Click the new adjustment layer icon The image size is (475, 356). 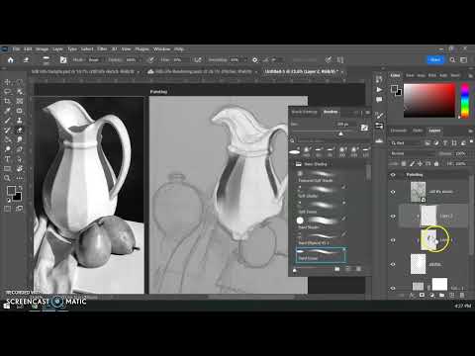pyautogui.click(x=432, y=295)
